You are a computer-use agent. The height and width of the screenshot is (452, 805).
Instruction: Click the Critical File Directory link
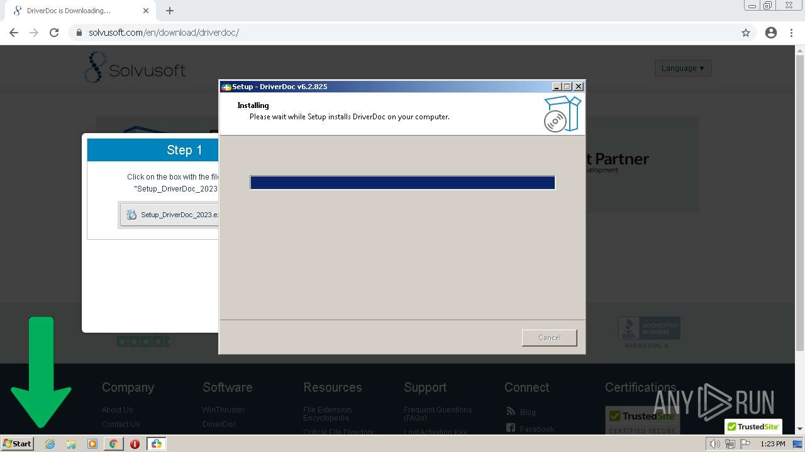[x=338, y=432]
